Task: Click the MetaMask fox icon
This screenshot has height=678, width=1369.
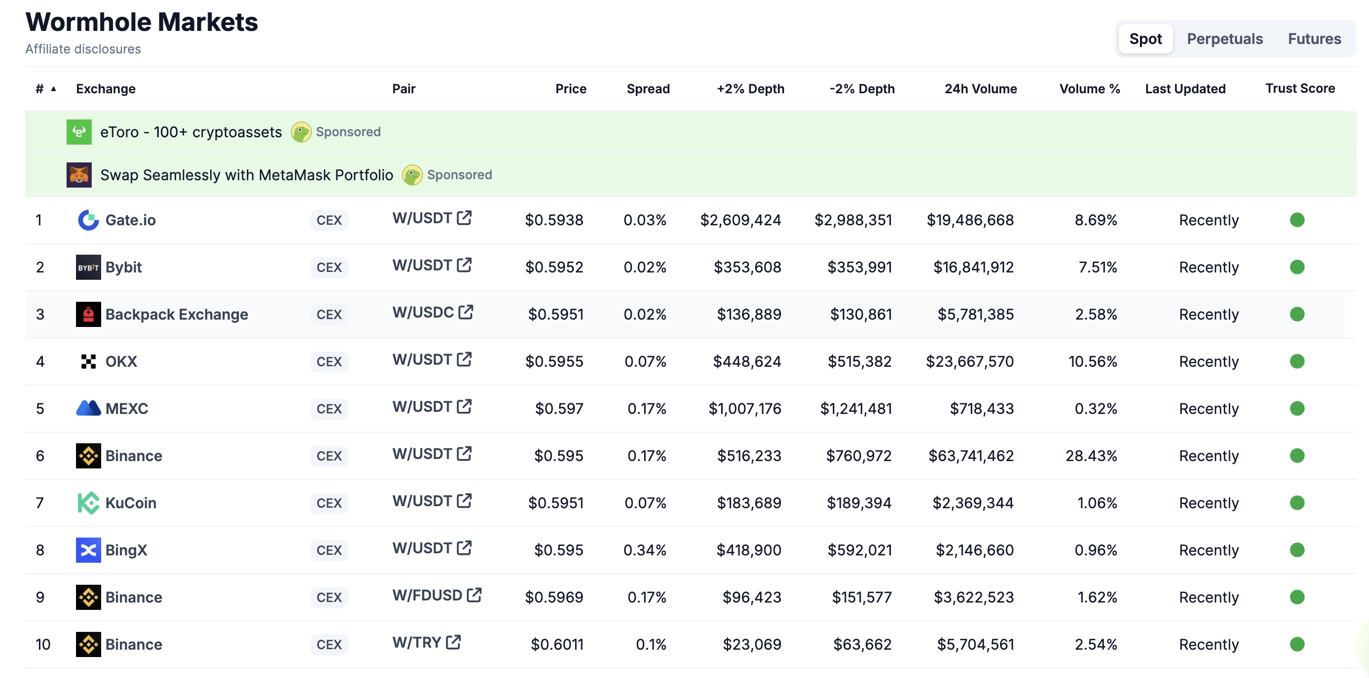Action: (79, 175)
